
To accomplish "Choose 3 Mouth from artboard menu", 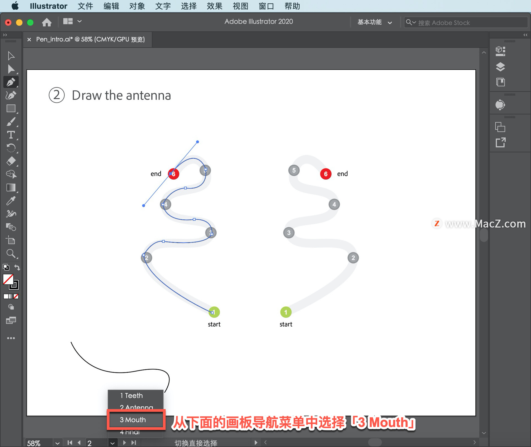I will [133, 419].
